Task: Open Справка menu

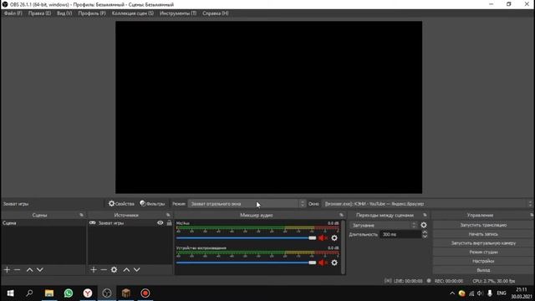Action: click(x=216, y=13)
